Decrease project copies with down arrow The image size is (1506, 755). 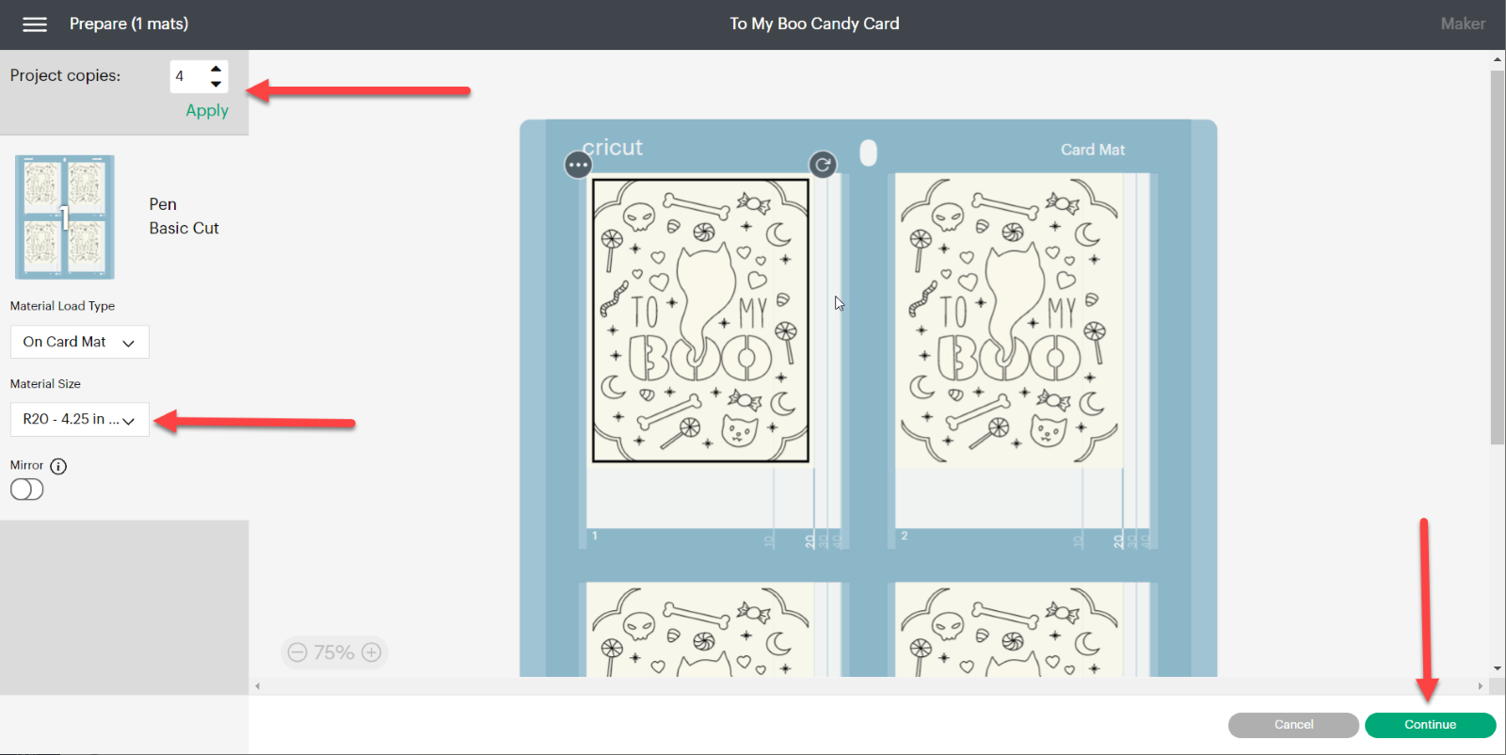coord(216,84)
